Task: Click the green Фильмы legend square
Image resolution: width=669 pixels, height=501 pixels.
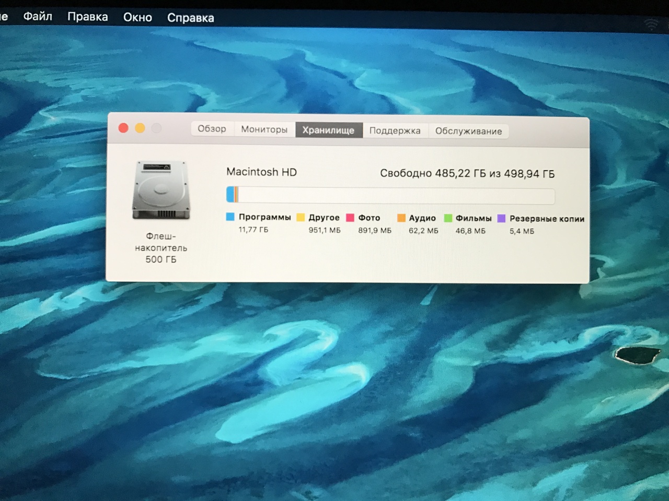Action: [x=448, y=218]
